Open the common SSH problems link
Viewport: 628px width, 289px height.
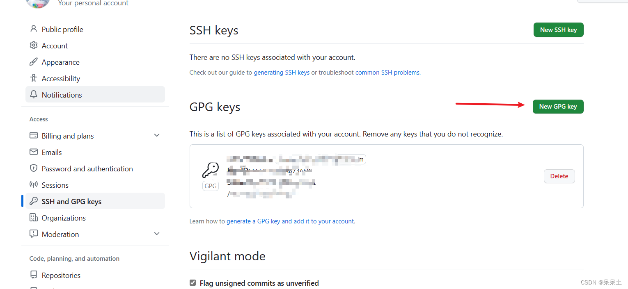(387, 72)
